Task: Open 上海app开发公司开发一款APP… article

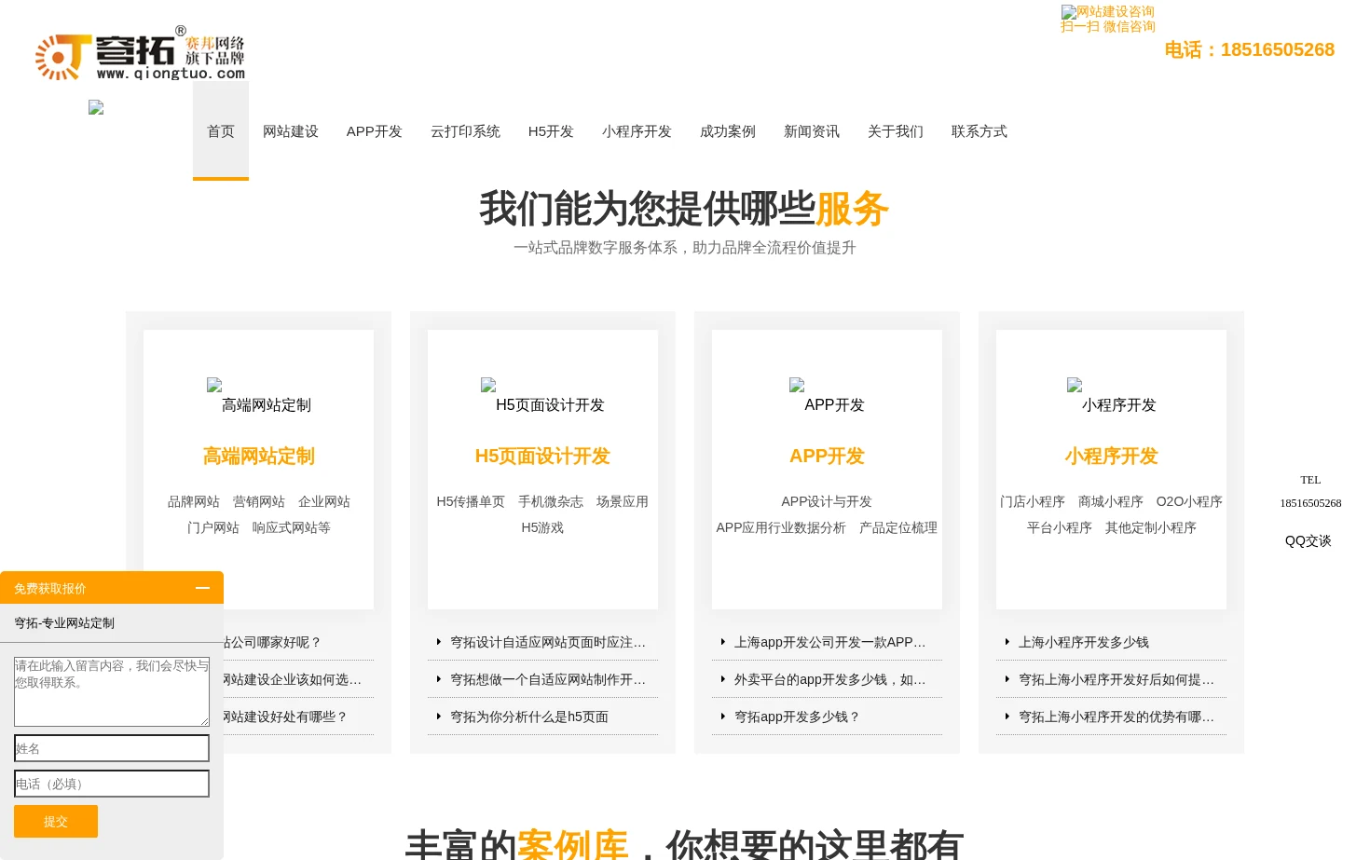Action: (x=830, y=642)
